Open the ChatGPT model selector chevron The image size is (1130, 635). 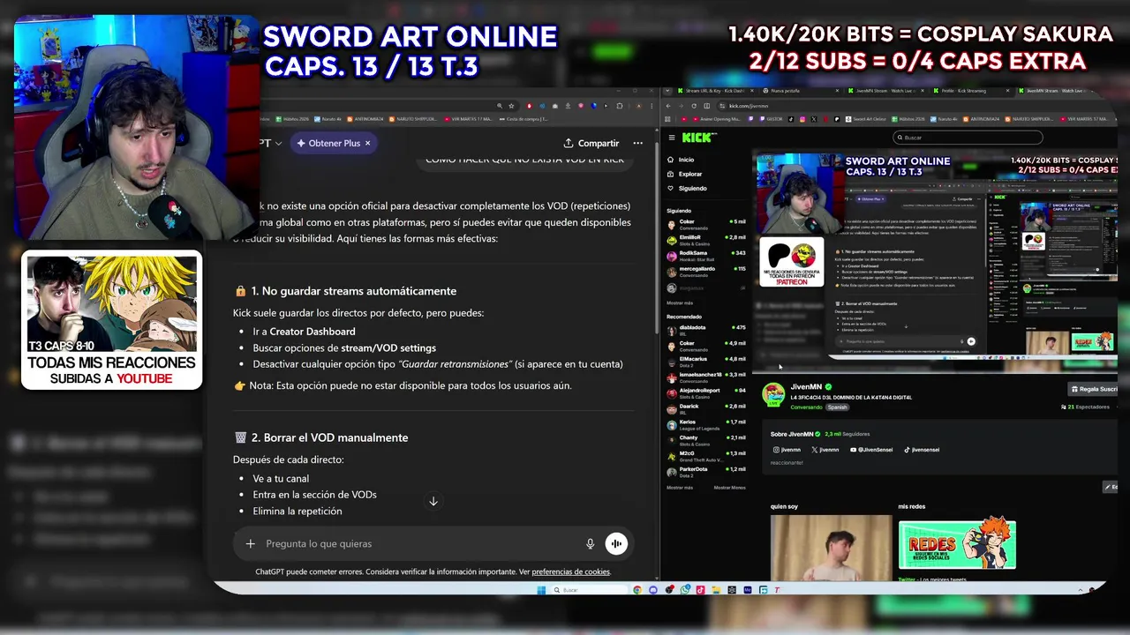pyautogui.click(x=278, y=143)
